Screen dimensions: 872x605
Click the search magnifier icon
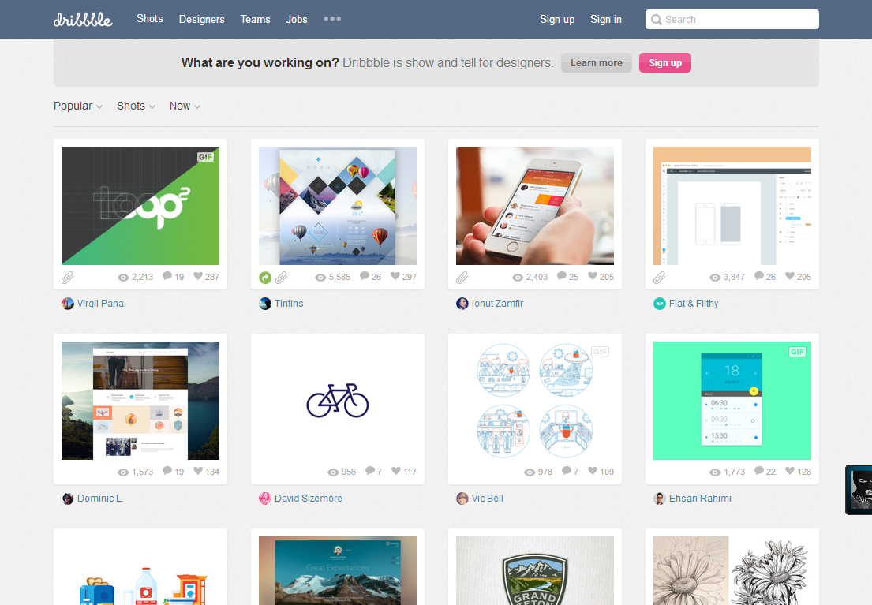click(x=657, y=20)
